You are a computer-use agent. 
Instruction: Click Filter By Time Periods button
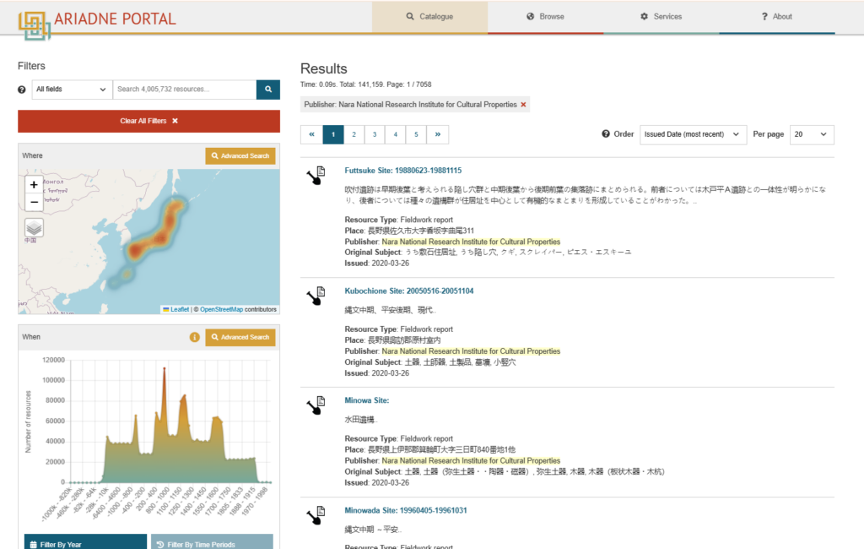coord(212,543)
